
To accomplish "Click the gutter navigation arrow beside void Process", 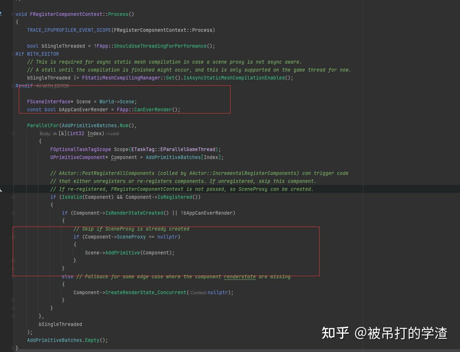I will tap(1, 14).
